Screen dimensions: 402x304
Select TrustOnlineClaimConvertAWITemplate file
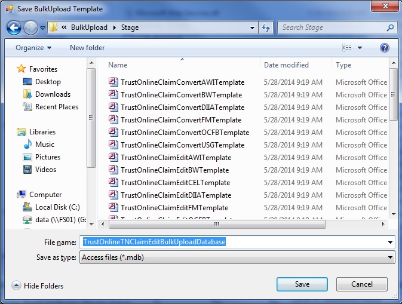[182, 82]
